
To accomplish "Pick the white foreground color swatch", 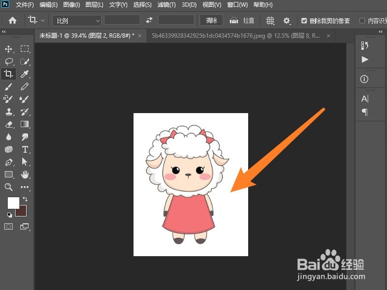I will coord(13,202).
